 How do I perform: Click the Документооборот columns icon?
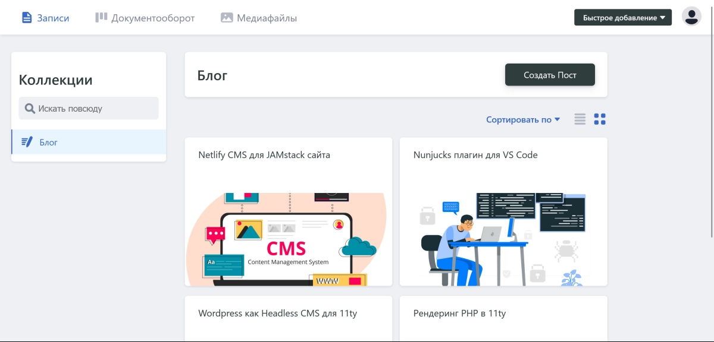(101, 18)
